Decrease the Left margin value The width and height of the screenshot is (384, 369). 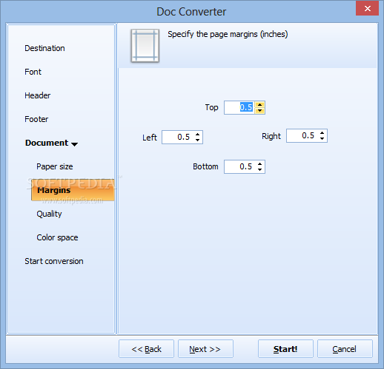(x=197, y=141)
